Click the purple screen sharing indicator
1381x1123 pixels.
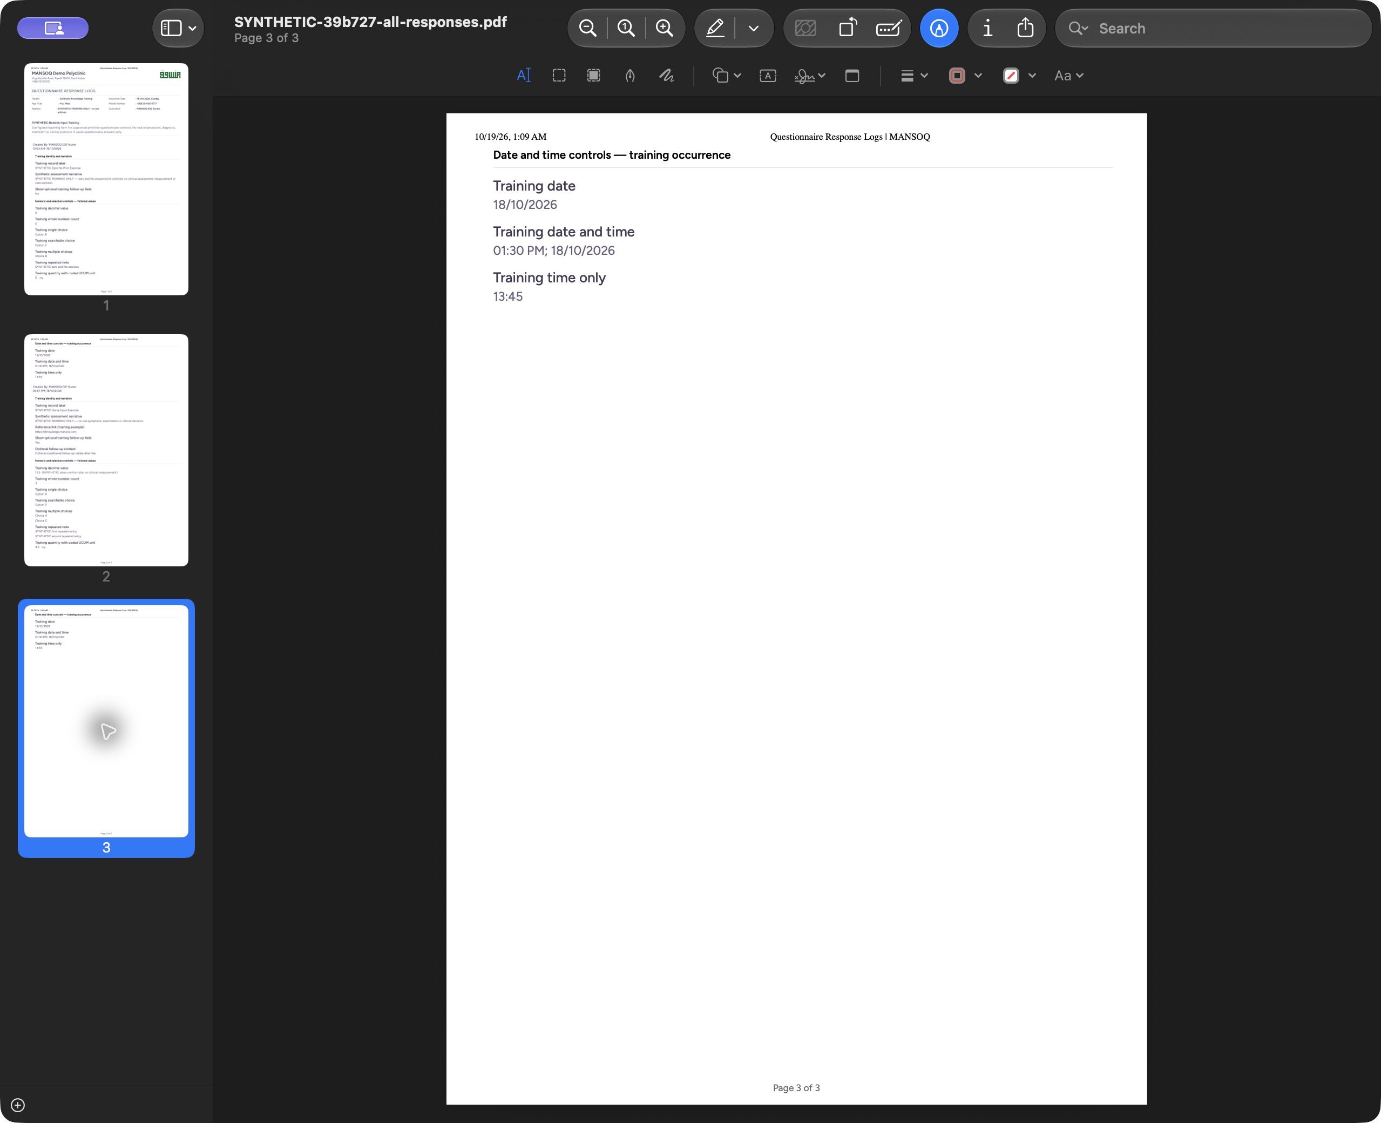click(x=53, y=28)
